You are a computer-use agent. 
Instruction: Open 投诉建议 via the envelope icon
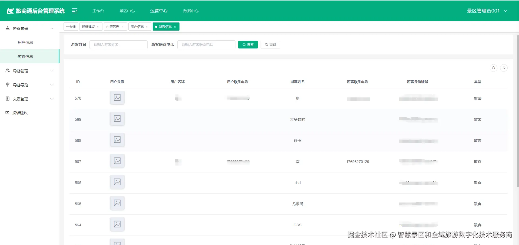click(x=7, y=113)
